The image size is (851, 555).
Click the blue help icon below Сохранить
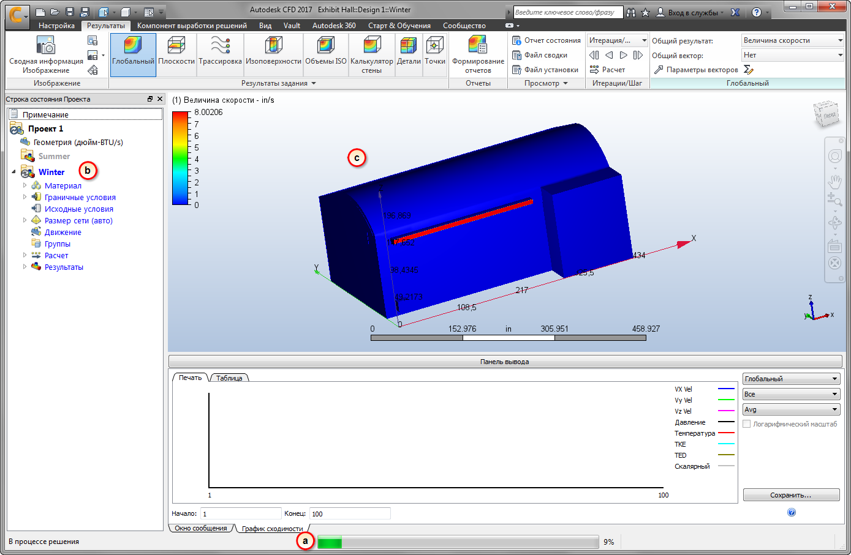tap(792, 512)
